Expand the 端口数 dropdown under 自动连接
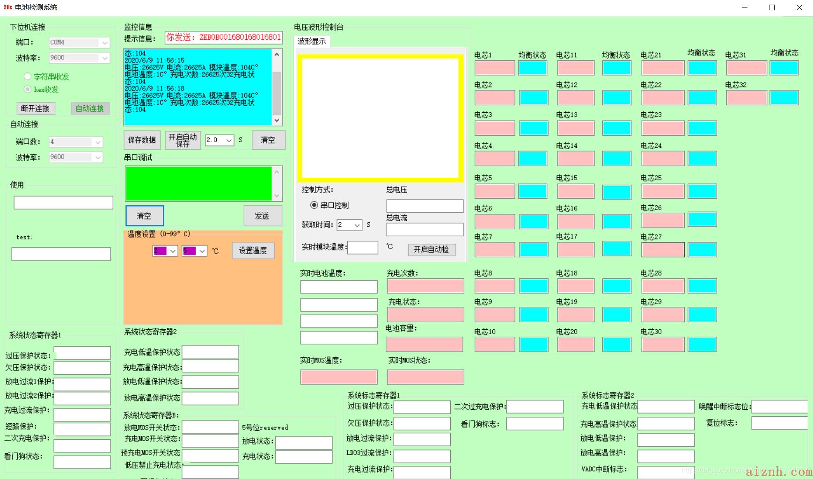The image size is (813, 479). (x=98, y=142)
